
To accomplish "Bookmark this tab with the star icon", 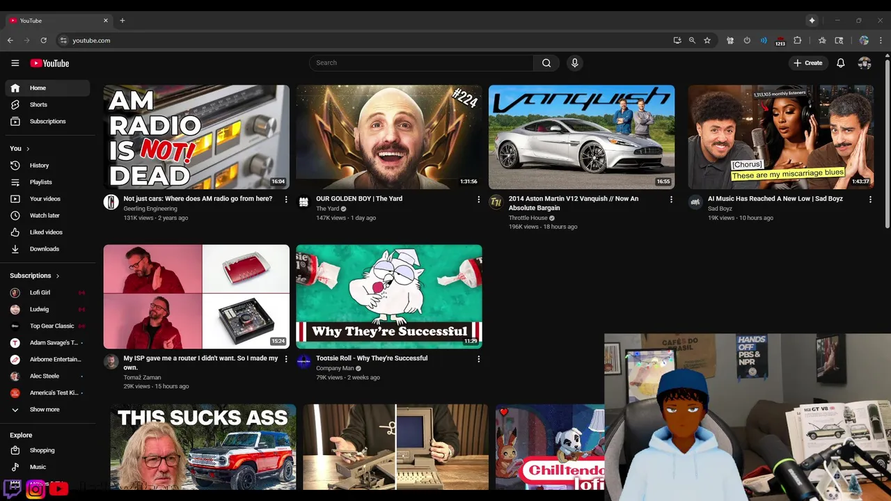I will (707, 40).
